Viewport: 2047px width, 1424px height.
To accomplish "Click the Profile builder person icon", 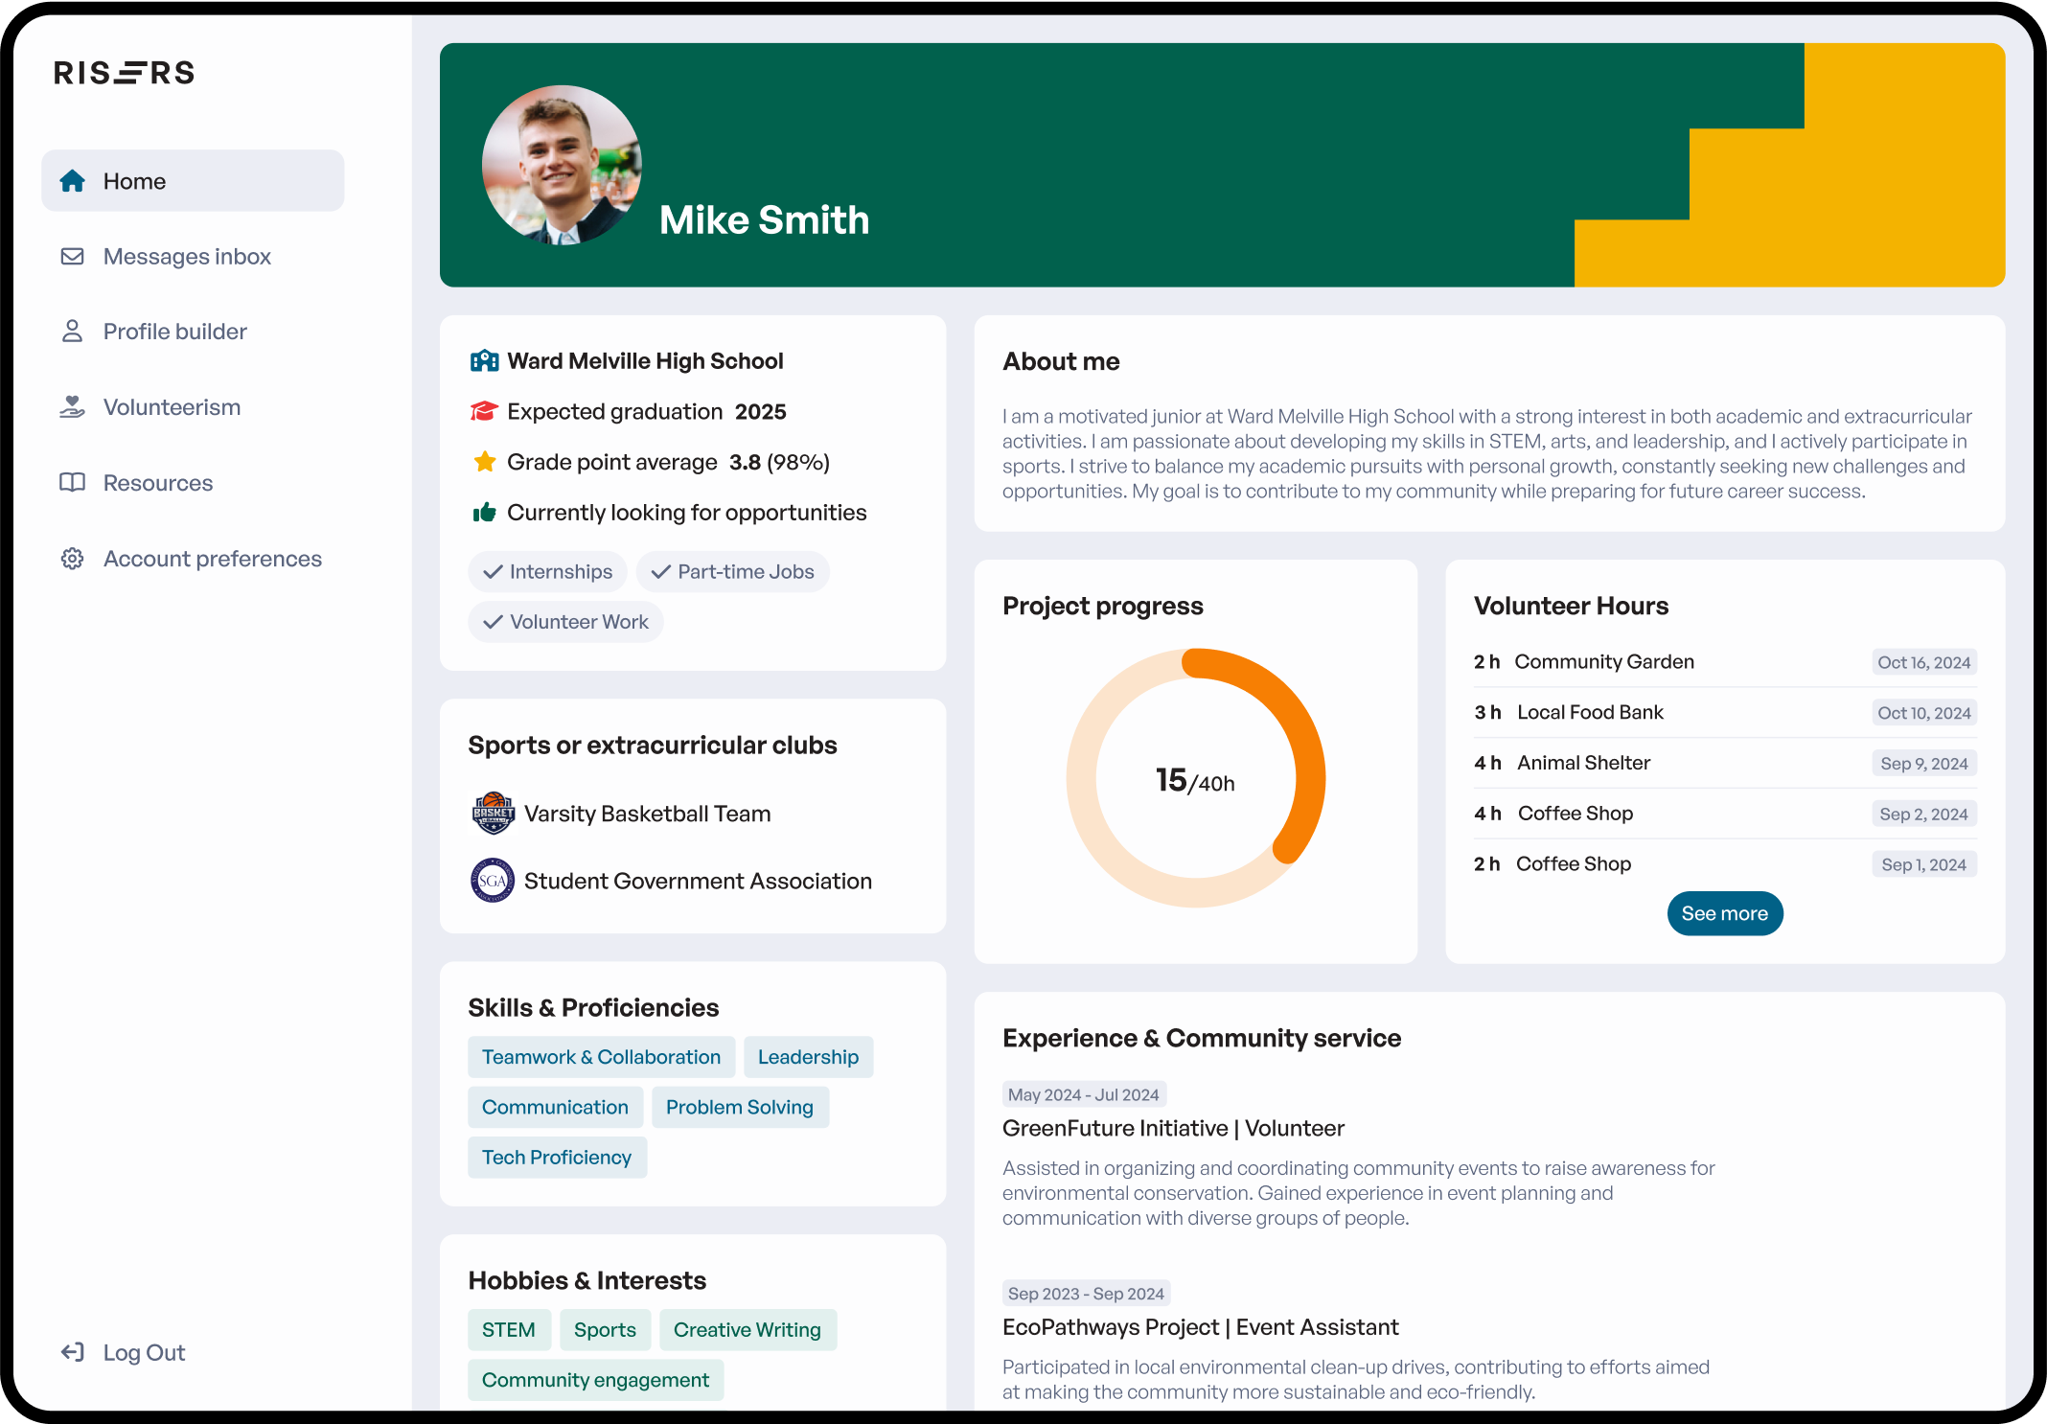I will (72, 331).
